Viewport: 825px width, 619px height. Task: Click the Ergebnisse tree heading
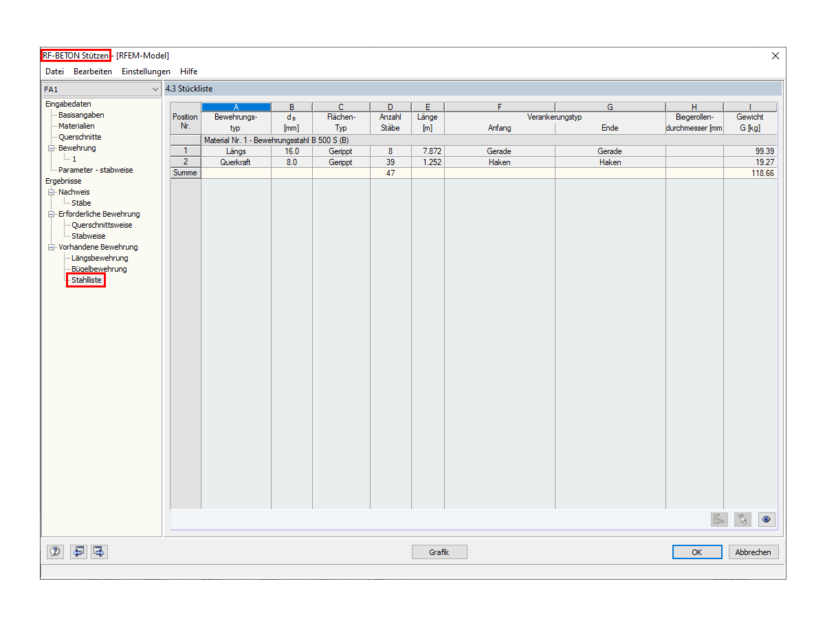(63, 181)
